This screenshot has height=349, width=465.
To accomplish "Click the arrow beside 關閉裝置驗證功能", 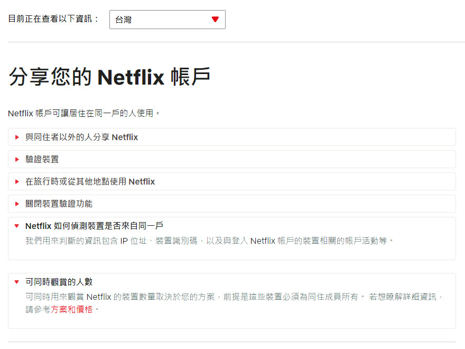I will point(17,204).
